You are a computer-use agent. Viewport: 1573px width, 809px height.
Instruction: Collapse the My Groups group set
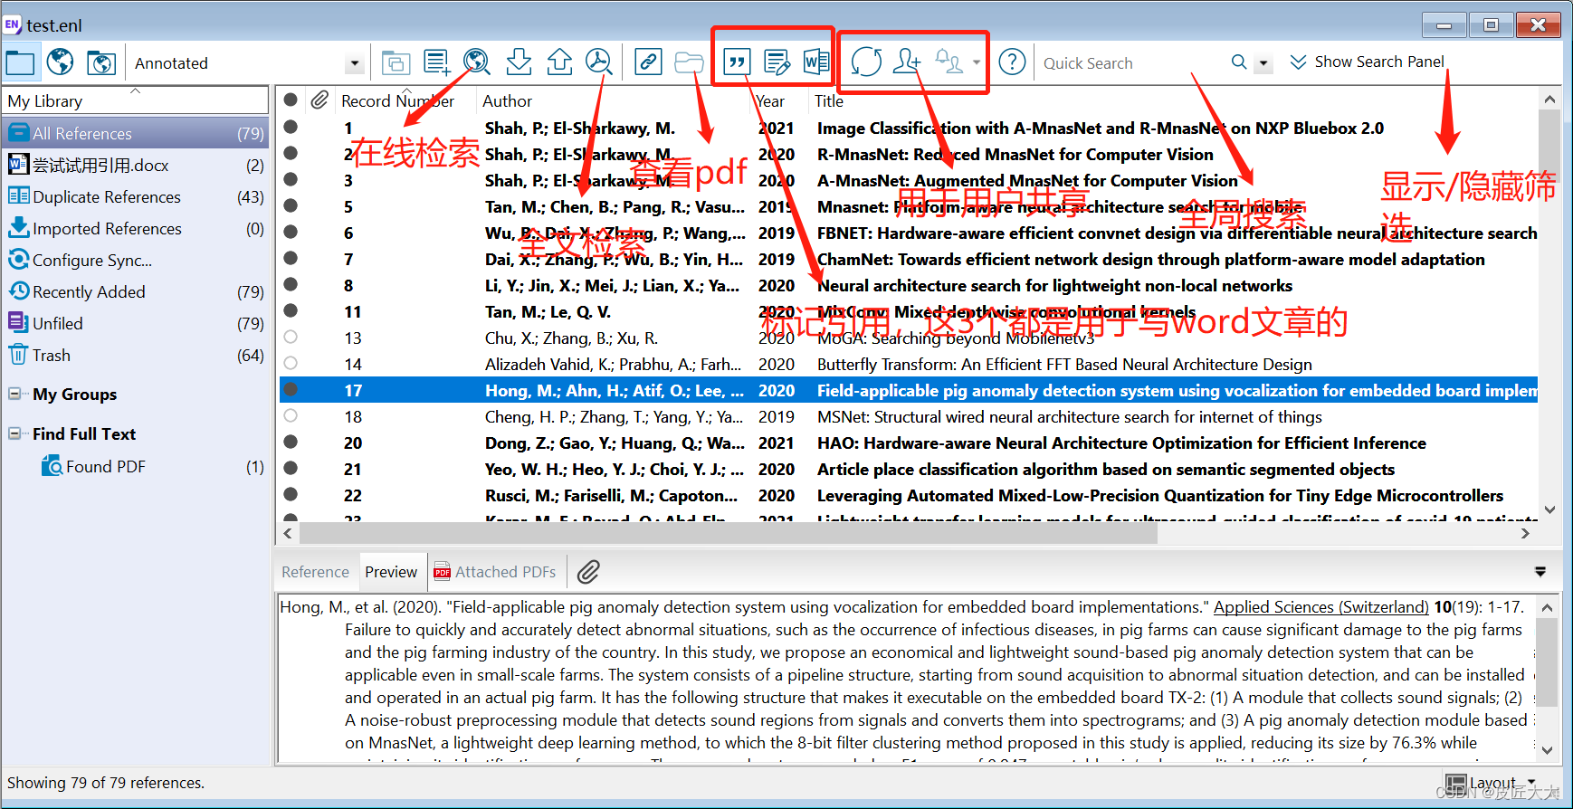[14, 394]
